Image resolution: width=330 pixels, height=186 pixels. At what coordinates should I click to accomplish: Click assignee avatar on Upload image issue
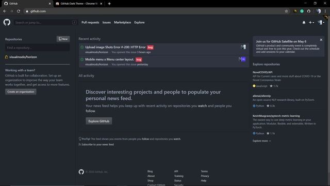243,47
